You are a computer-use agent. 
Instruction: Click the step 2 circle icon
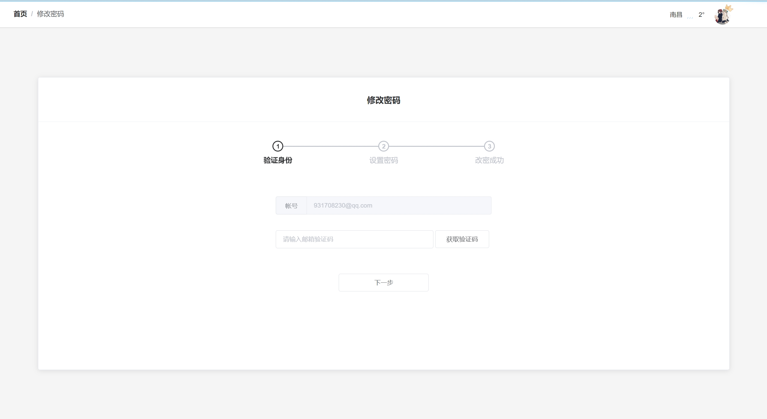click(x=383, y=146)
